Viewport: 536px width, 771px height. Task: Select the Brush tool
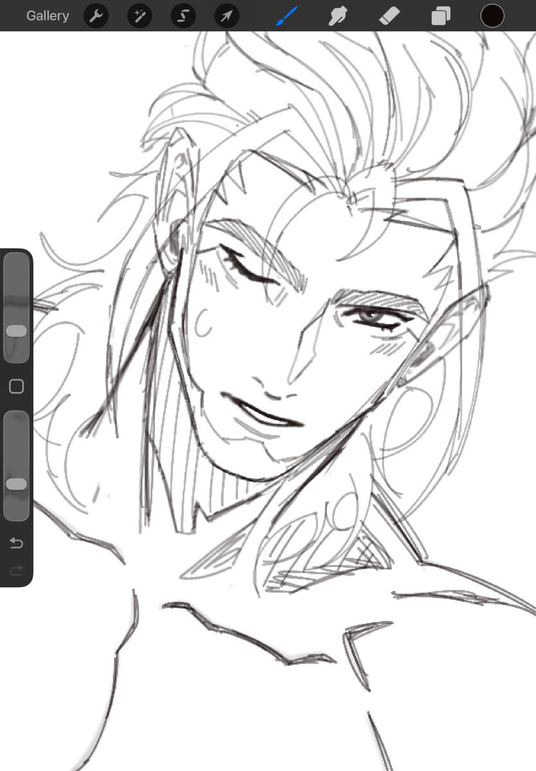point(287,15)
